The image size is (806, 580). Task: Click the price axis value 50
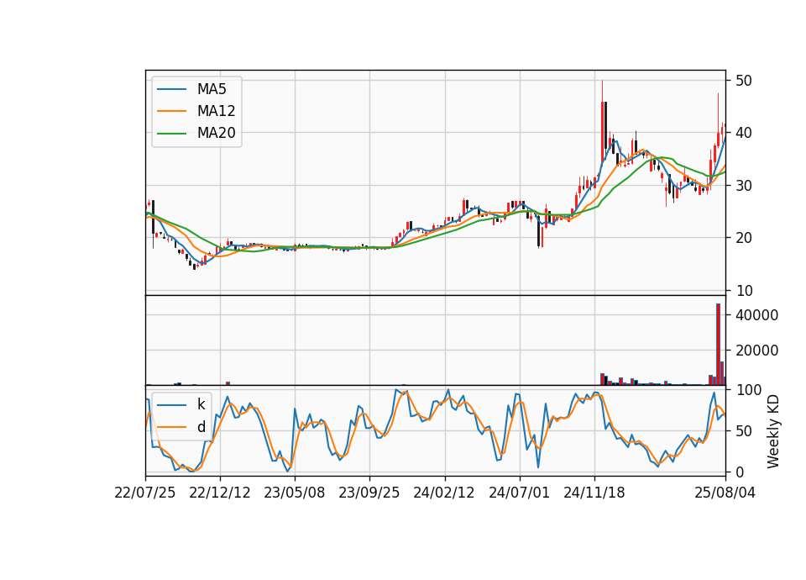pyautogui.click(x=744, y=81)
